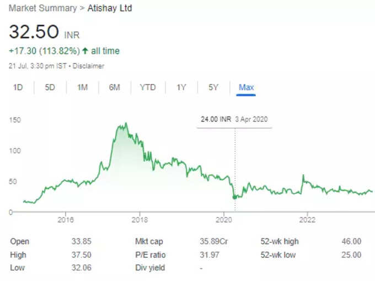
Task: Click the 2022 axis label
Action: [x=307, y=220]
